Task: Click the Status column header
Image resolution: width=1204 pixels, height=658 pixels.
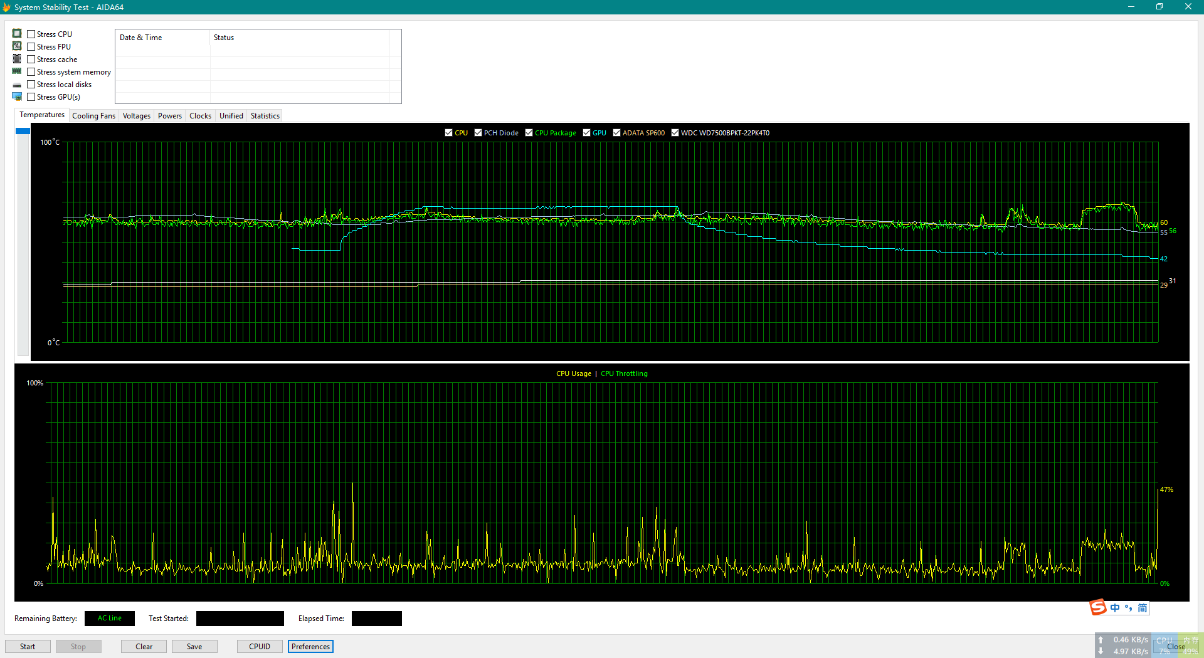Action: 300,38
